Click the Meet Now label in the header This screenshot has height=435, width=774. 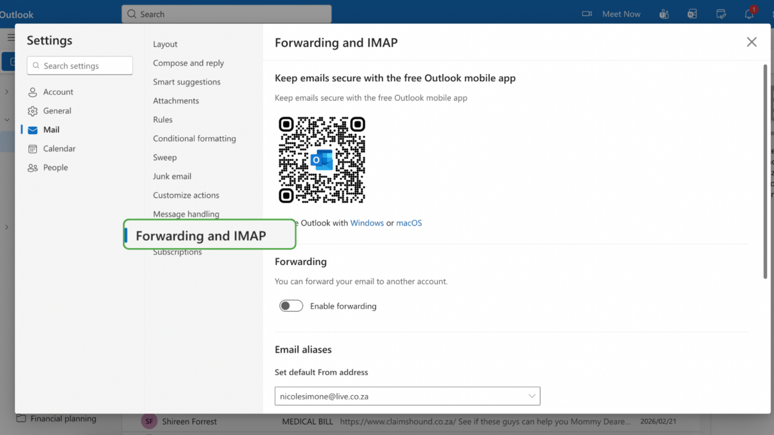[621, 14]
